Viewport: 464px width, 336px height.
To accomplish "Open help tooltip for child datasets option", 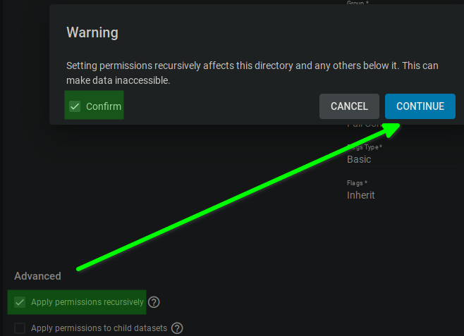I will (x=177, y=328).
